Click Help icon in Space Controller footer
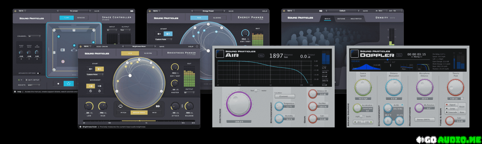This screenshot has height=144, width=482. 16,92
